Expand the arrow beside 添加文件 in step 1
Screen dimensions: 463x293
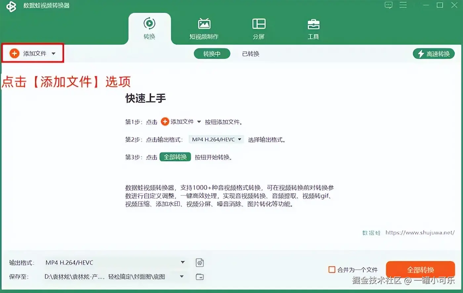pyautogui.click(x=199, y=122)
